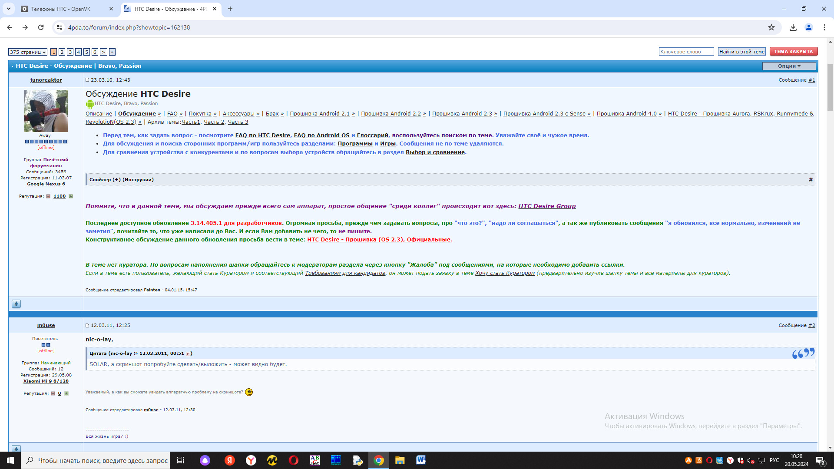Click the plus reputation icon for junoreaktor
The image size is (834, 469).
coord(71,196)
